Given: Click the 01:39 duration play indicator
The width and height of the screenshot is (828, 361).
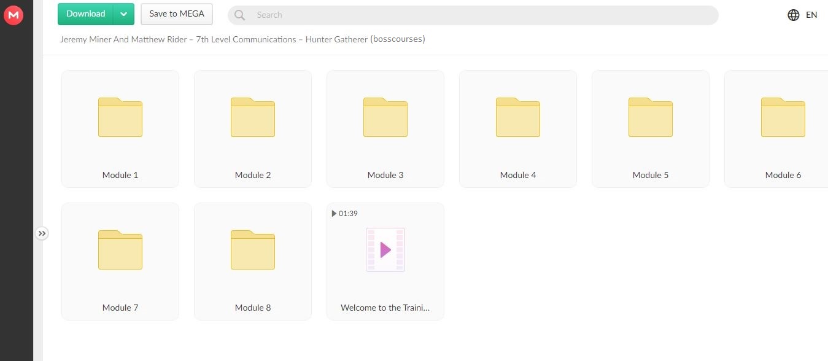Looking at the screenshot, I should pyautogui.click(x=344, y=214).
